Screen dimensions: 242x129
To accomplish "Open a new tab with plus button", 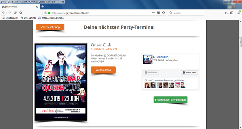I will click(43, 6).
